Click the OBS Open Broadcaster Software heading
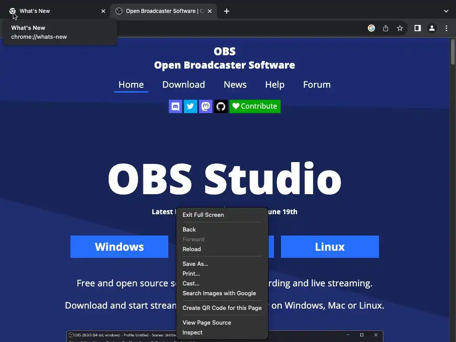 click(x=224, y=58)
